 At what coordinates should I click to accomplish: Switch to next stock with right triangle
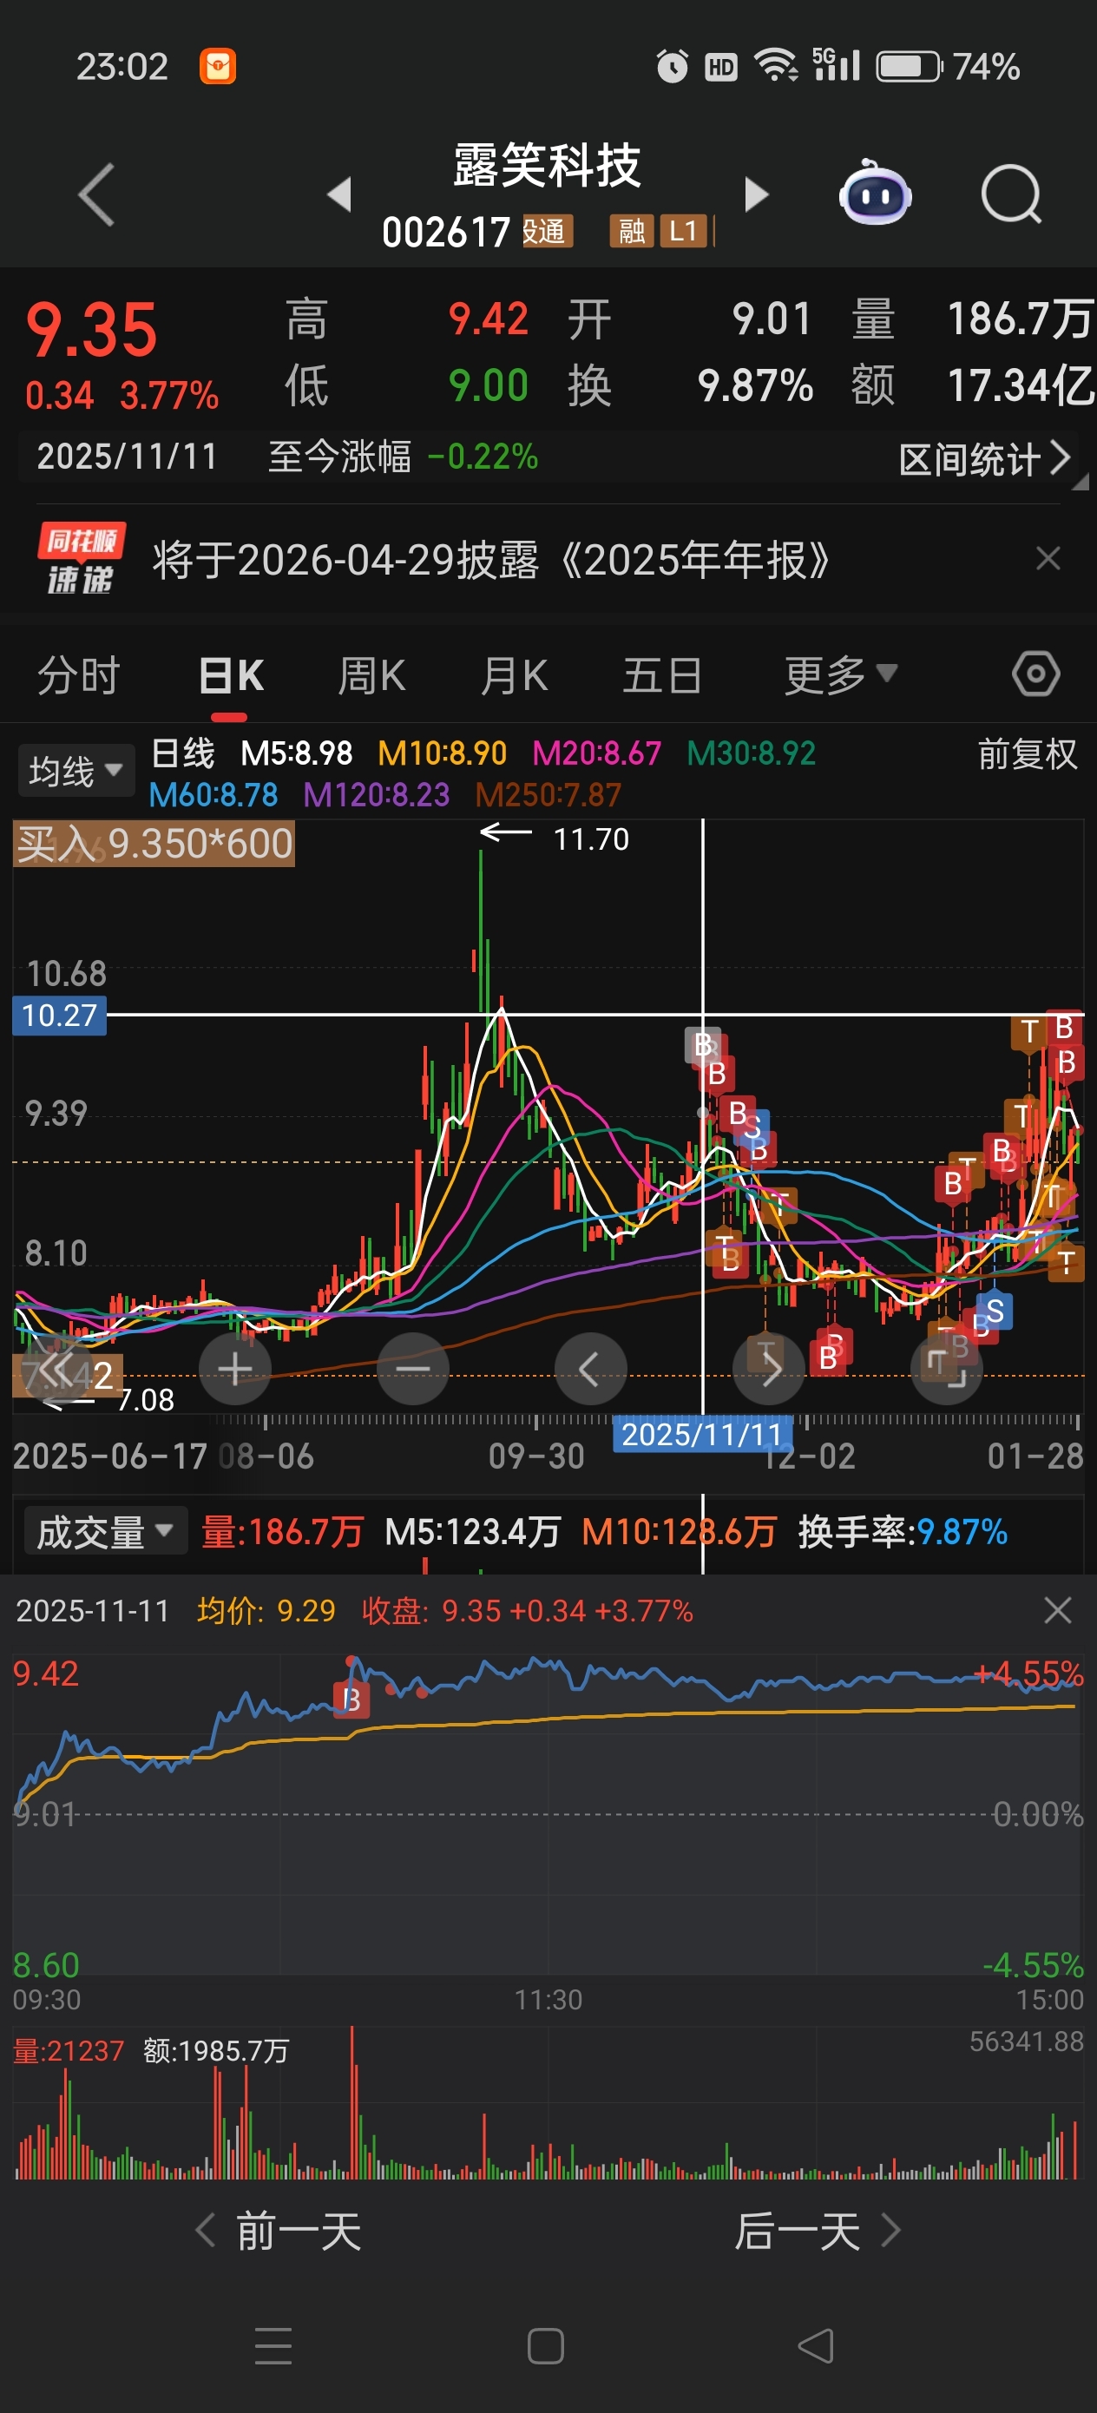tap(756, 194)
